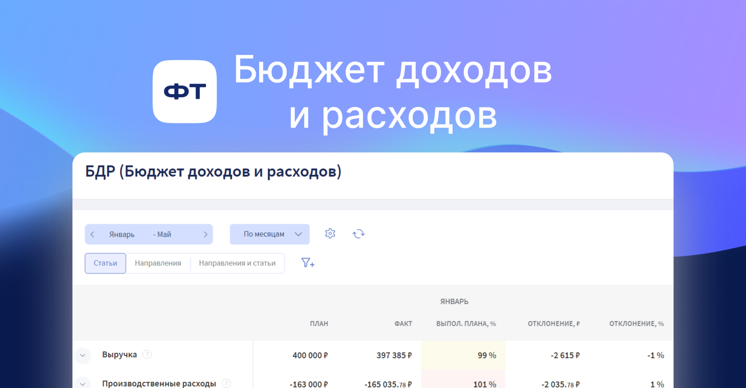Click the -2 615 ₽ deviation cell

[565, 355]
